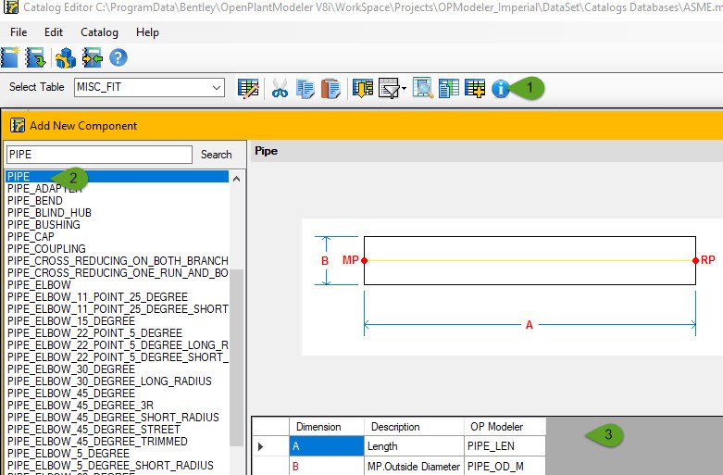Select PIPE_ELBOW_22_POINT_5_DEGREE_SHORT_ item
This screenshot has height=475, width=723.
click(118, 356)
